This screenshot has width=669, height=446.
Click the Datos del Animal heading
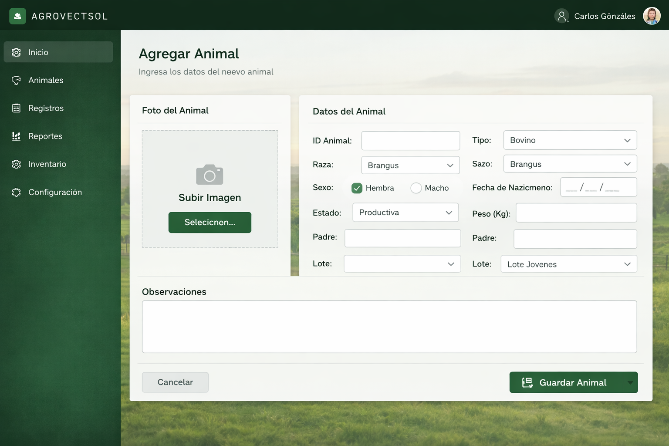point(349,111)
